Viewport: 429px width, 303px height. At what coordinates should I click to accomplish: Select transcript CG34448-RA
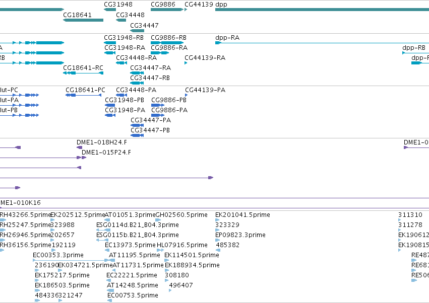(136, 58)
